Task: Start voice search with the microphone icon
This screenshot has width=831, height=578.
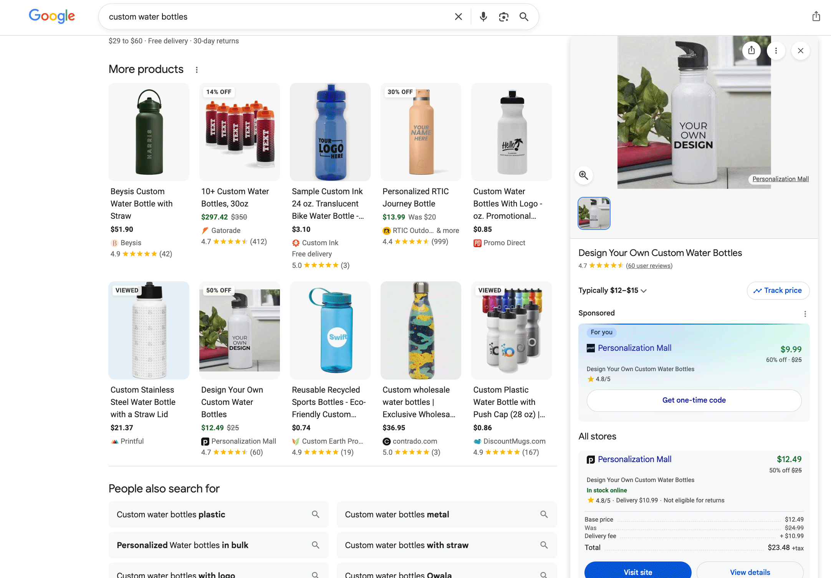Action: tap(483, 17)
